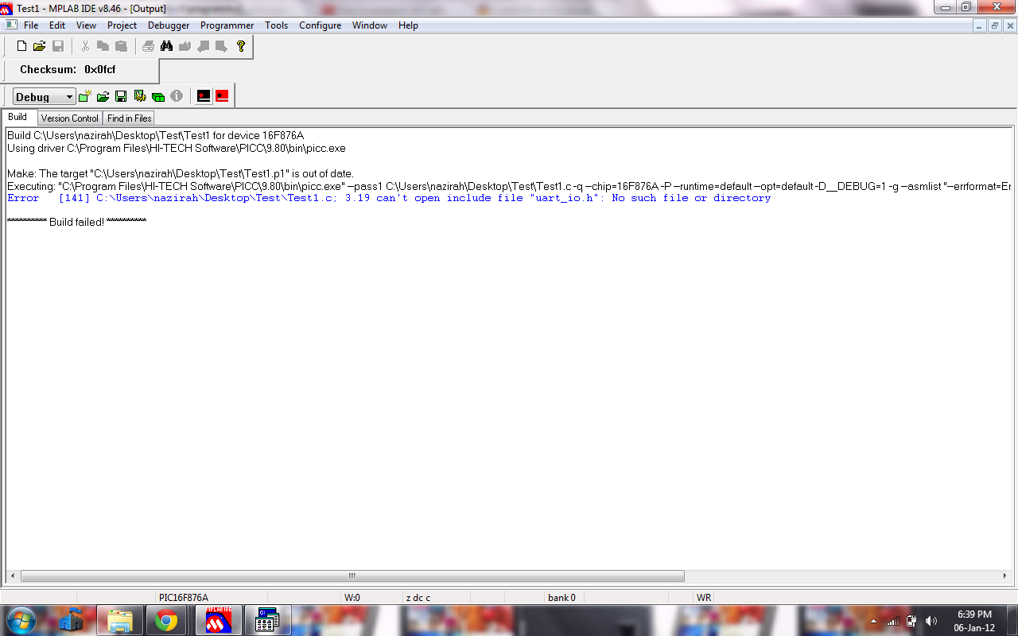
Task: Switch to the Build output tab
Action: click(17, 117)
